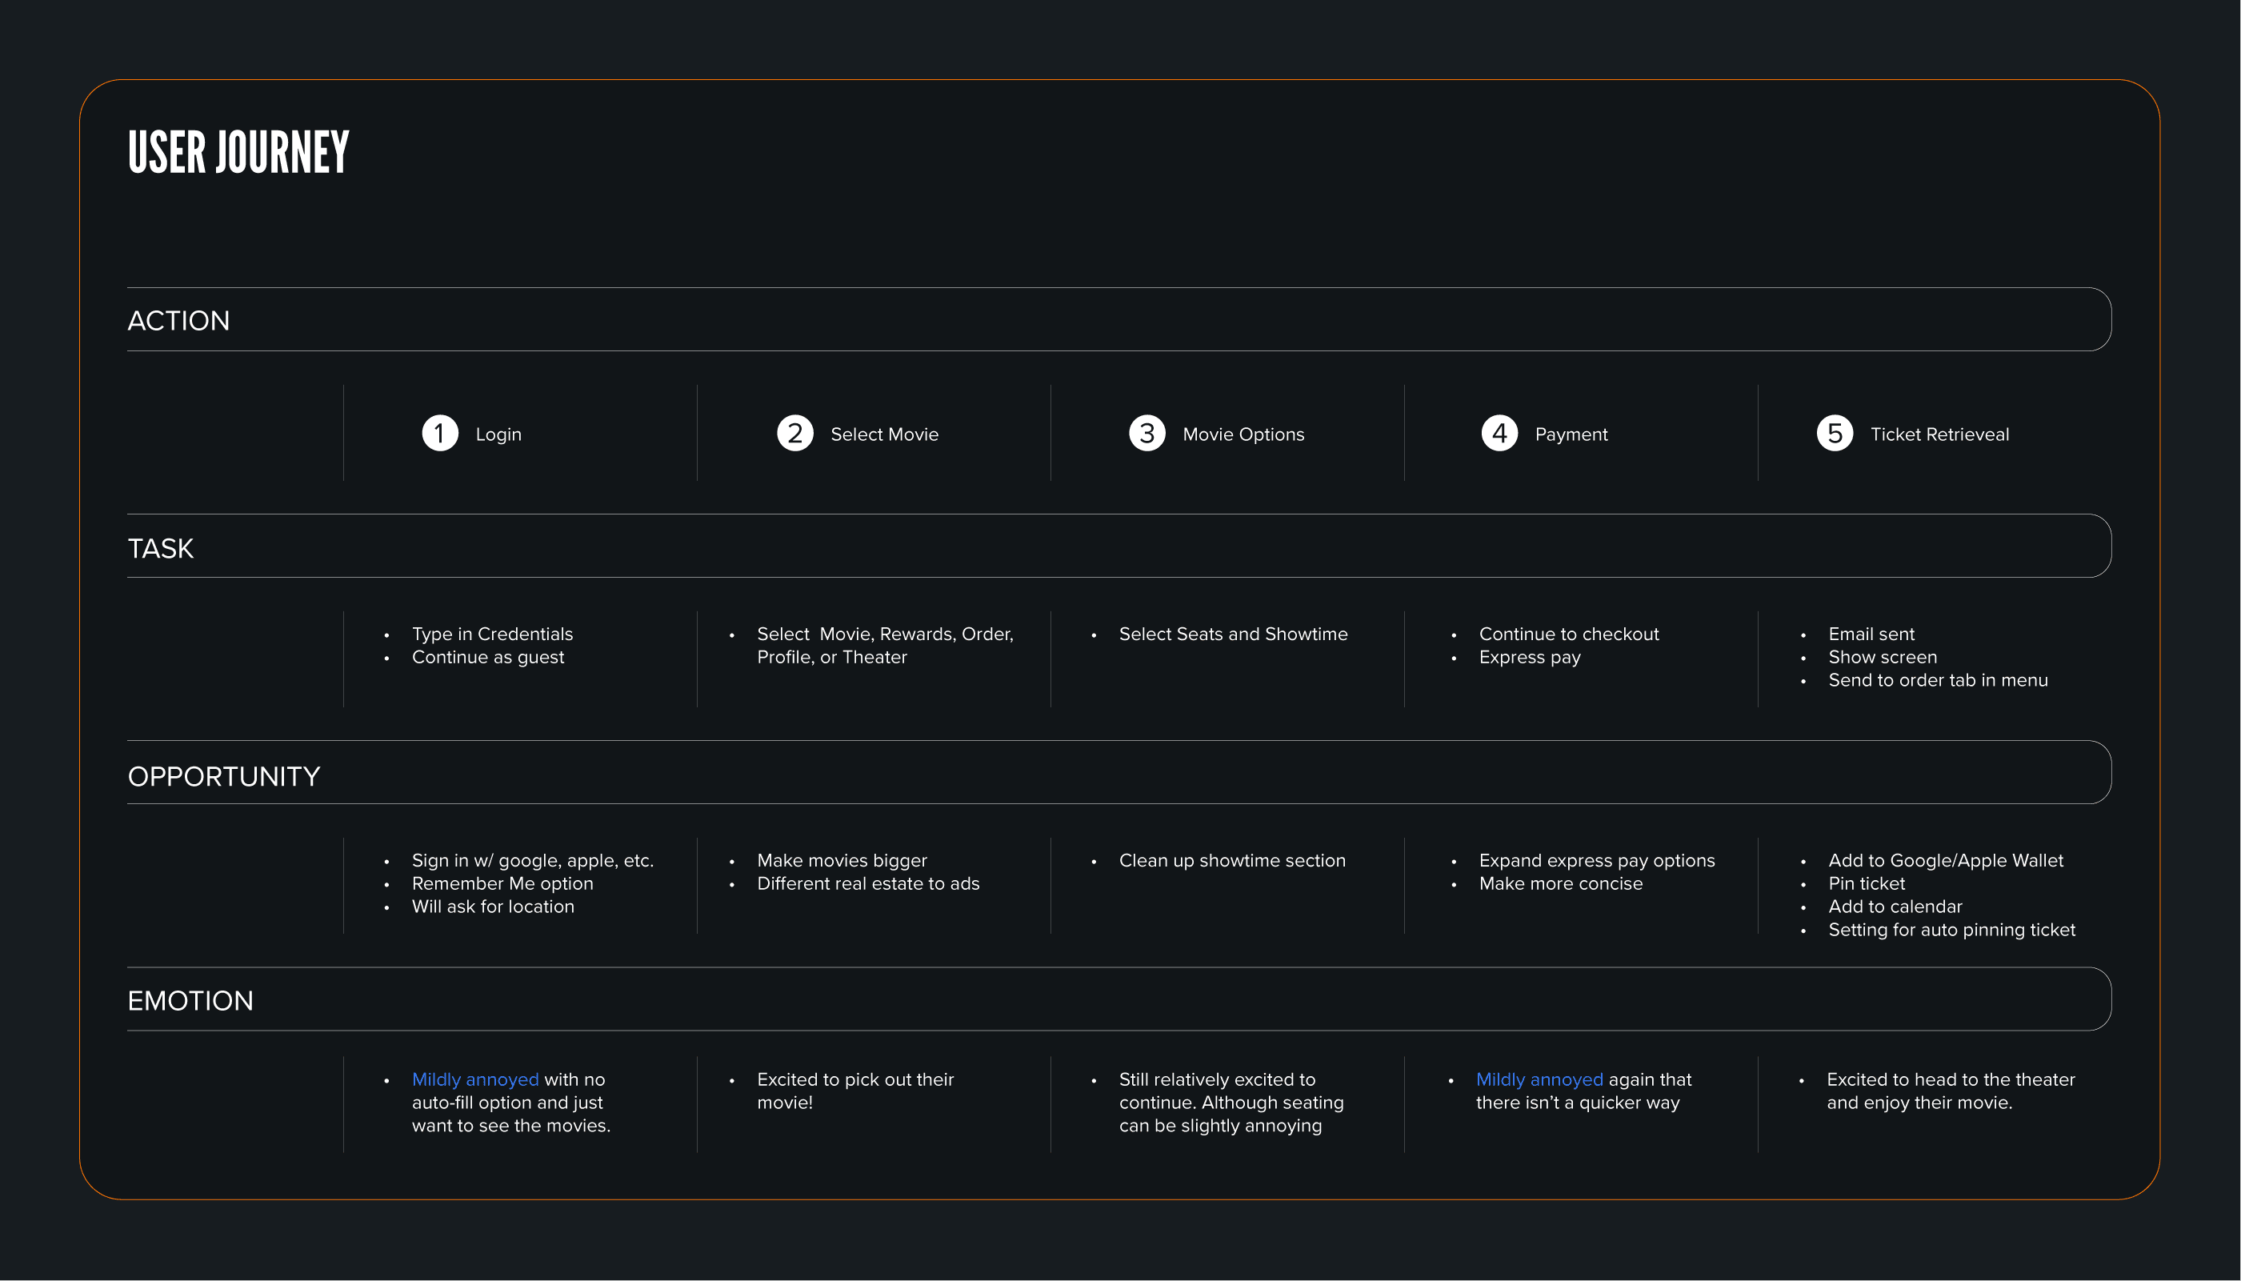Screen dimensions: 2241x1281
Task: Click the 'Add to Google/Apple Wallet' opportunity
Action: (x=1946, y=860)
